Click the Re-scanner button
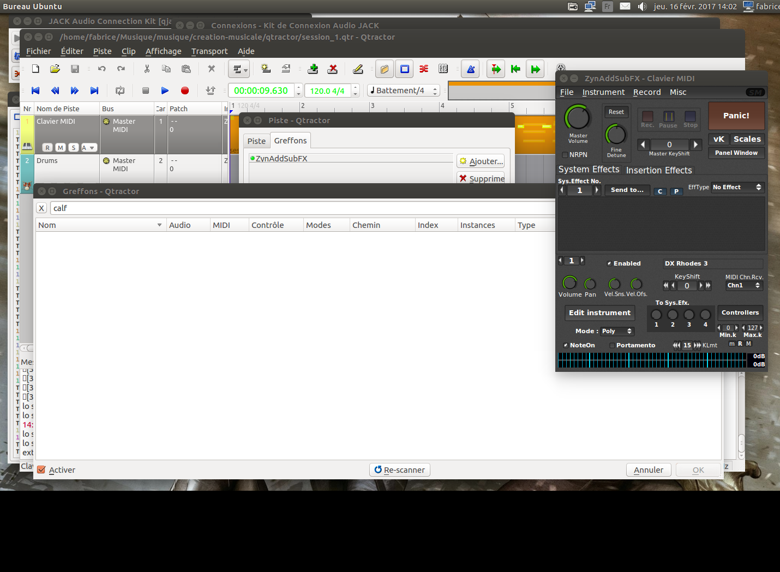The width and height of the screenshot is (780, 572). click(400, 470)
